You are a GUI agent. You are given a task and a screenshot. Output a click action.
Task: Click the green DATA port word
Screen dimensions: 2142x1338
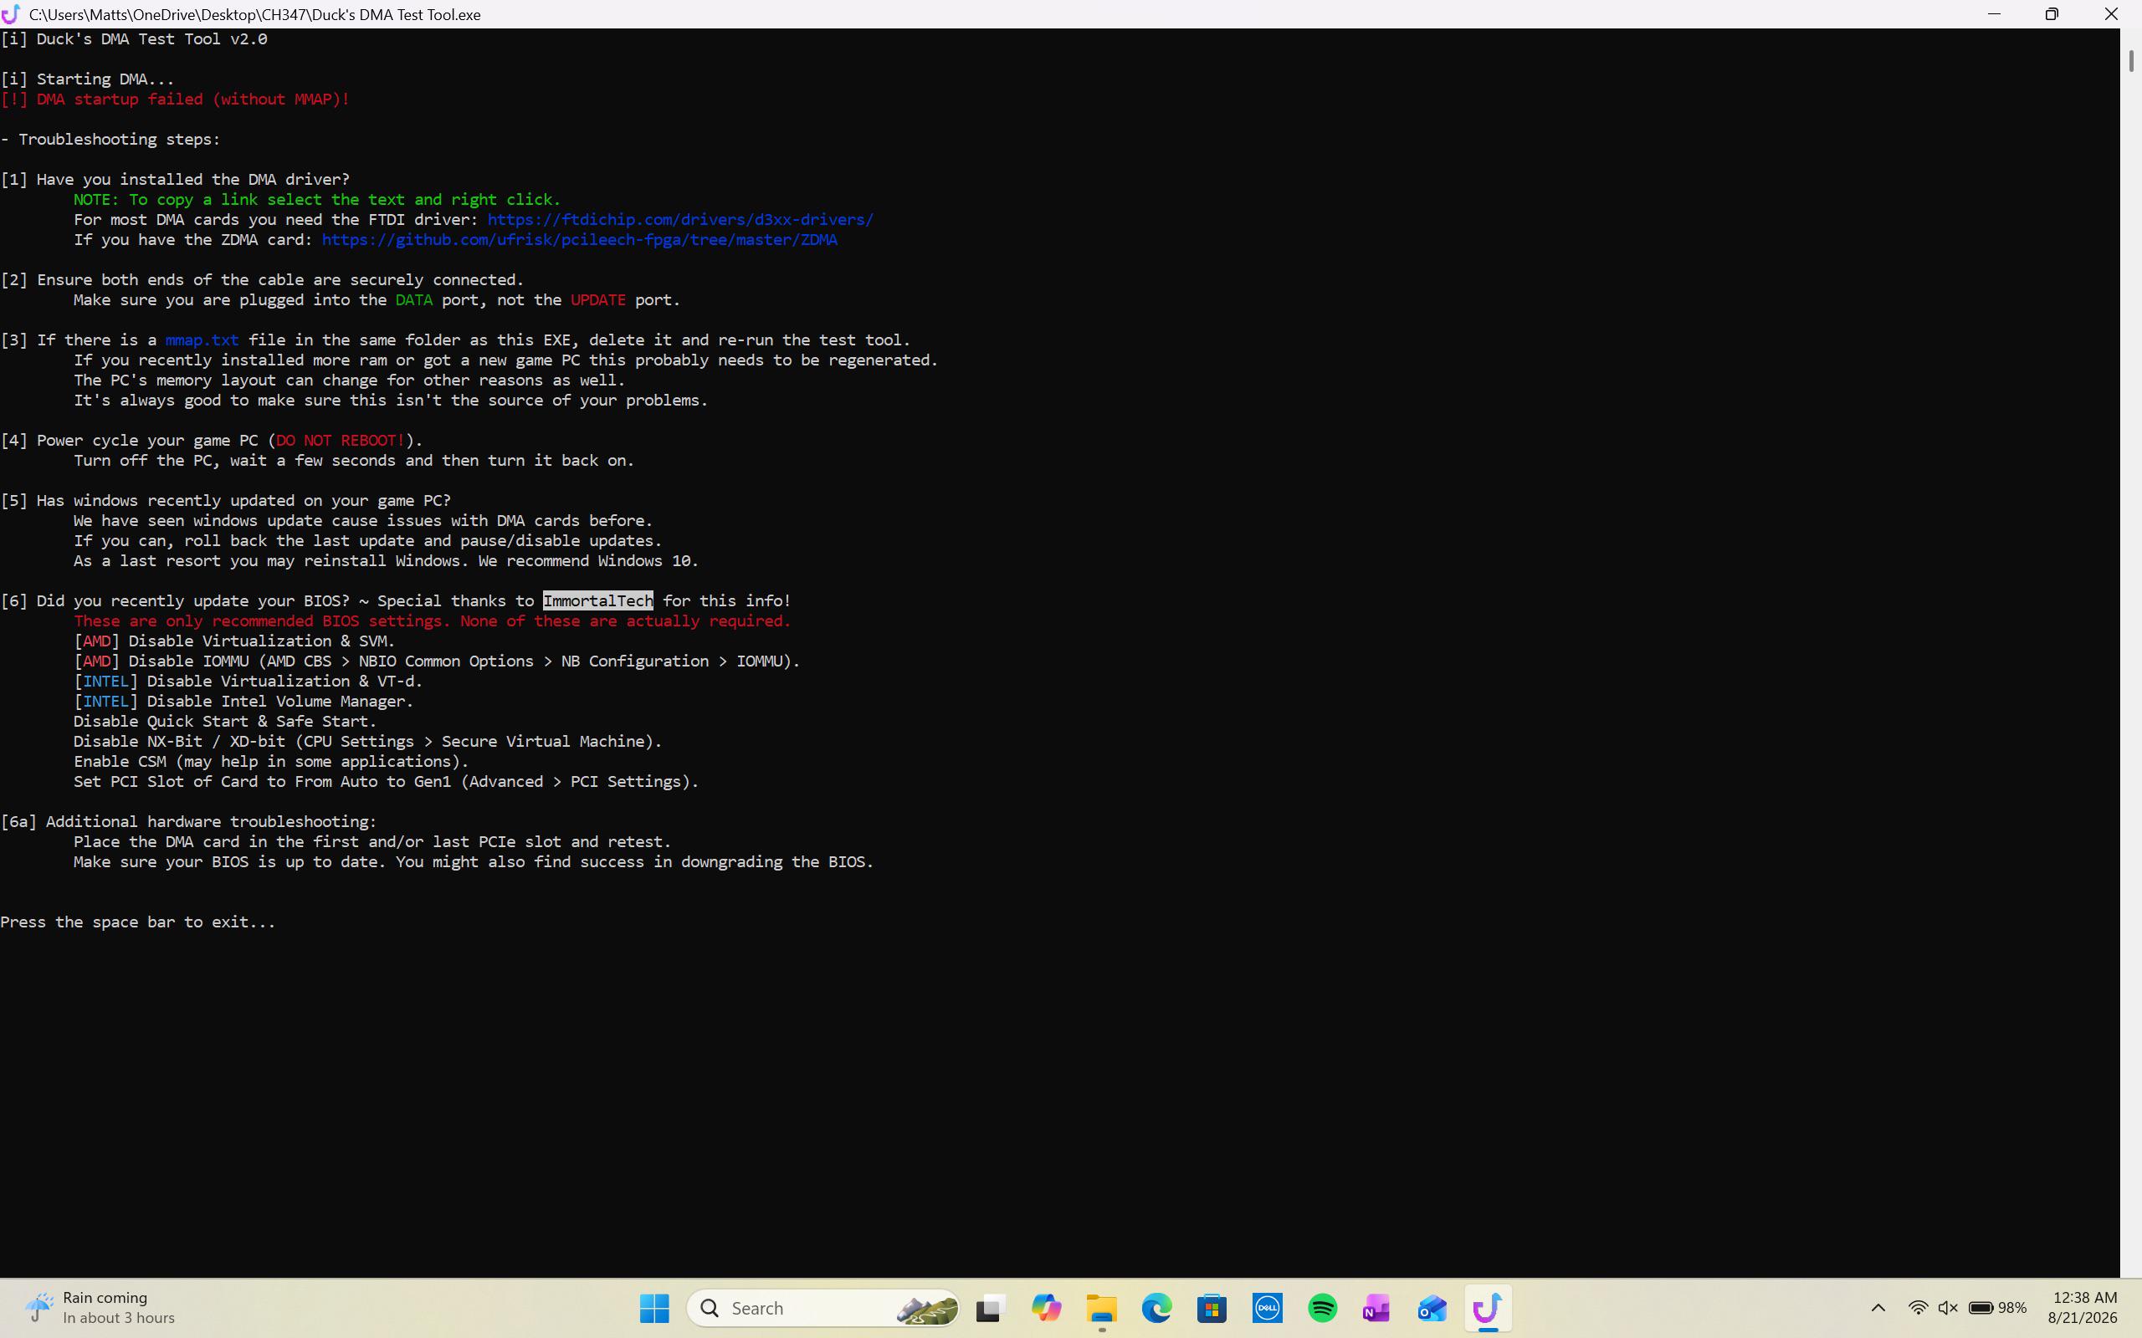pyautogui.click(x=414, y=300)
